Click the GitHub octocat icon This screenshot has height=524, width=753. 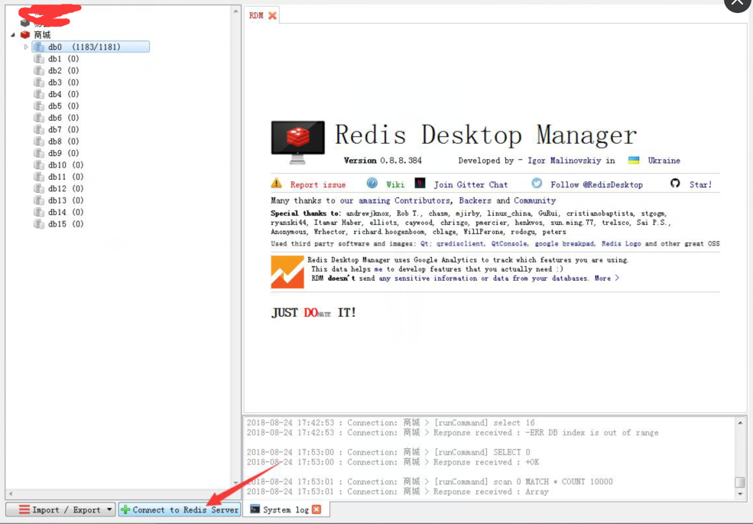[x=675, y=183]
